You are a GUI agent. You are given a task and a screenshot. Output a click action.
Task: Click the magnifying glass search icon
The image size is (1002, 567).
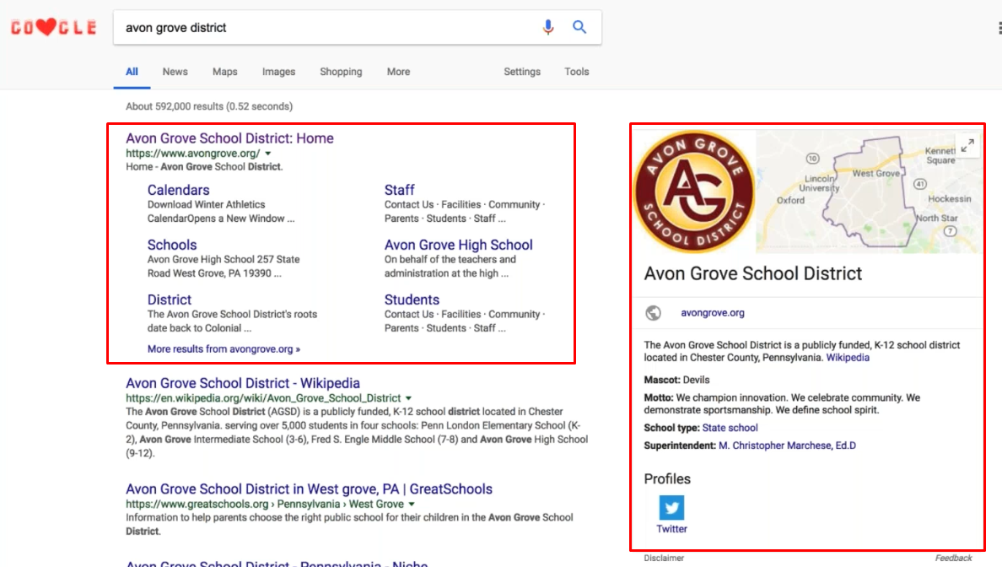click(579, 27)
